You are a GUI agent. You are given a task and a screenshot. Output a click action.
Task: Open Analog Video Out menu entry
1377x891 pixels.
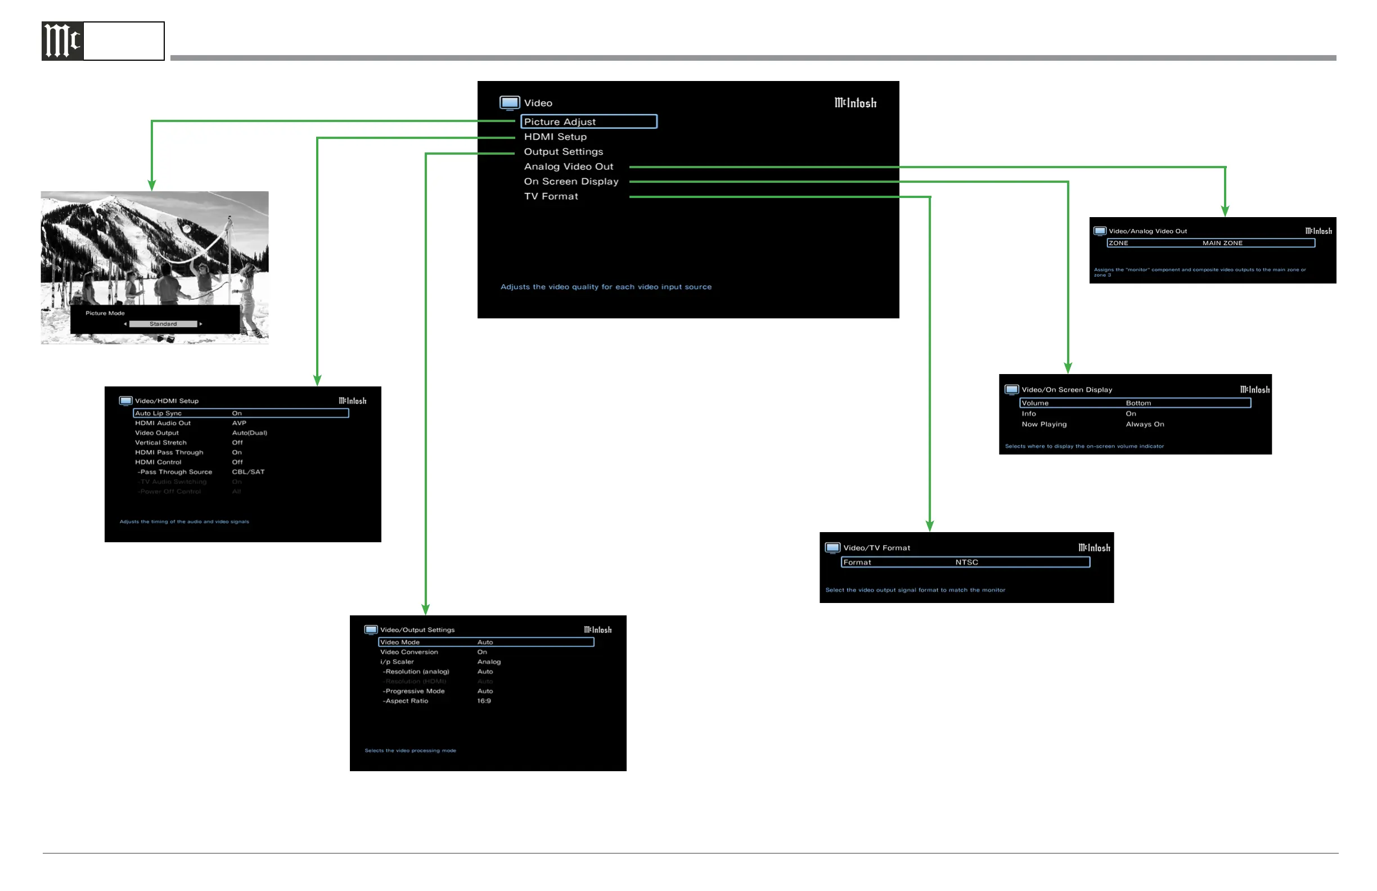568,166
